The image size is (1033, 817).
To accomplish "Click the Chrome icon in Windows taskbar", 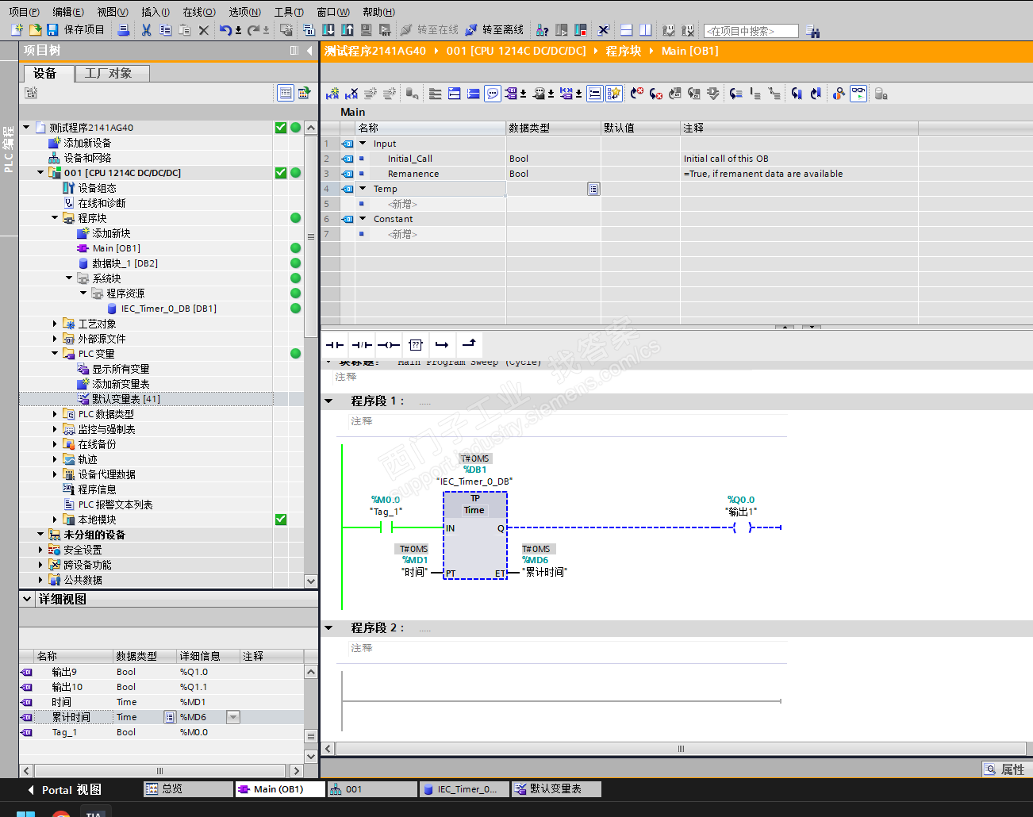I will pos(60,813).
